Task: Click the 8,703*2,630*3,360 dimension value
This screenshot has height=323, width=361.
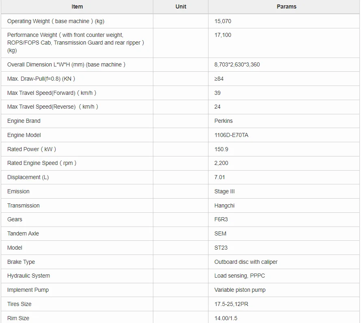Action: (x=237, y=64)
